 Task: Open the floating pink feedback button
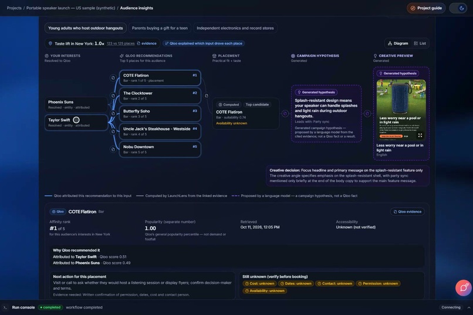[463, 288]
